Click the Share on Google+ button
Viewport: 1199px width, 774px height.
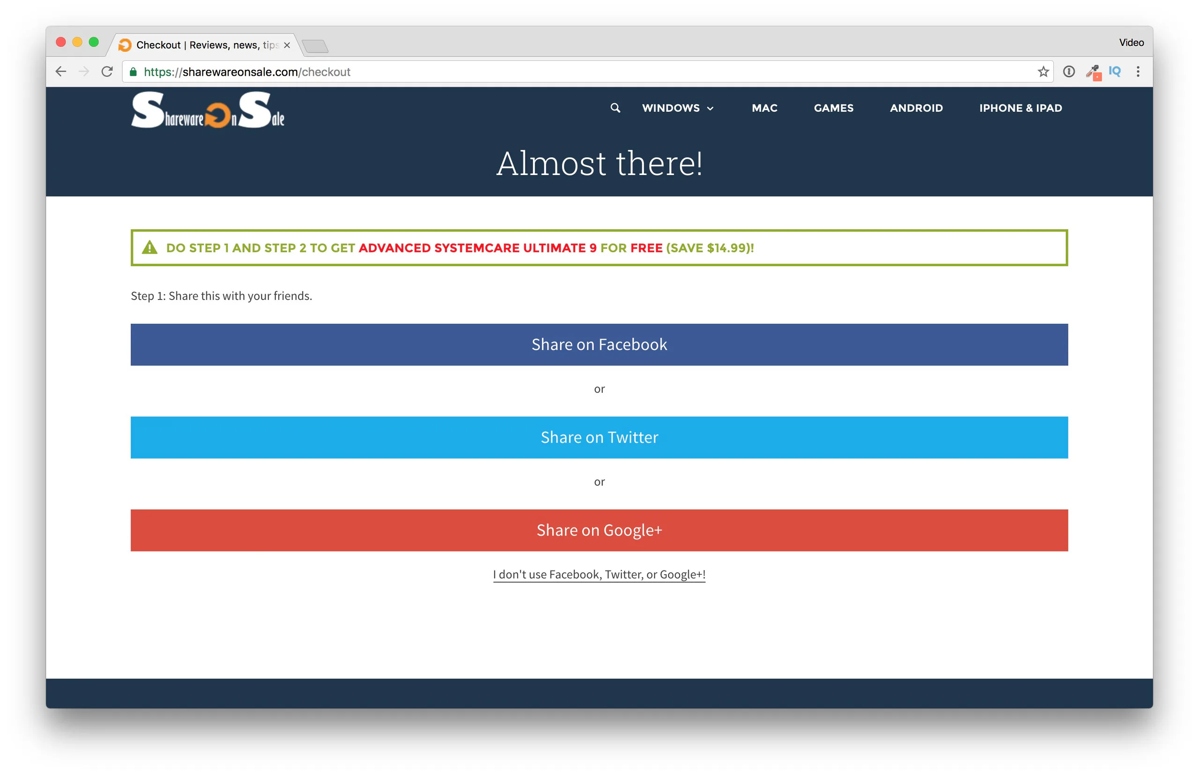(x=599, y=531)
